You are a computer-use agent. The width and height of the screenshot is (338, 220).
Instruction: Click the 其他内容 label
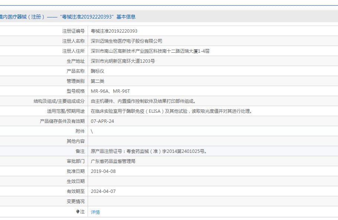76,141
